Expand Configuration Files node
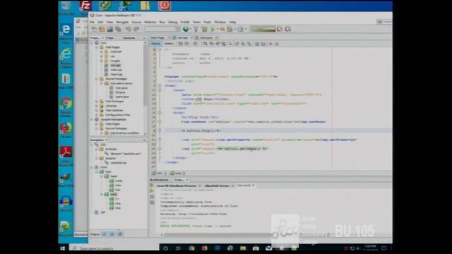This screenshot has width=452, height=254. click(97, 115)
